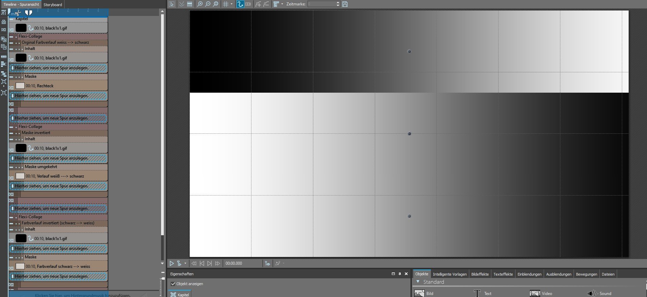Toggle the Objekt anzeigen checkbox
Screen dimensions: 647x297
point(173,284)
